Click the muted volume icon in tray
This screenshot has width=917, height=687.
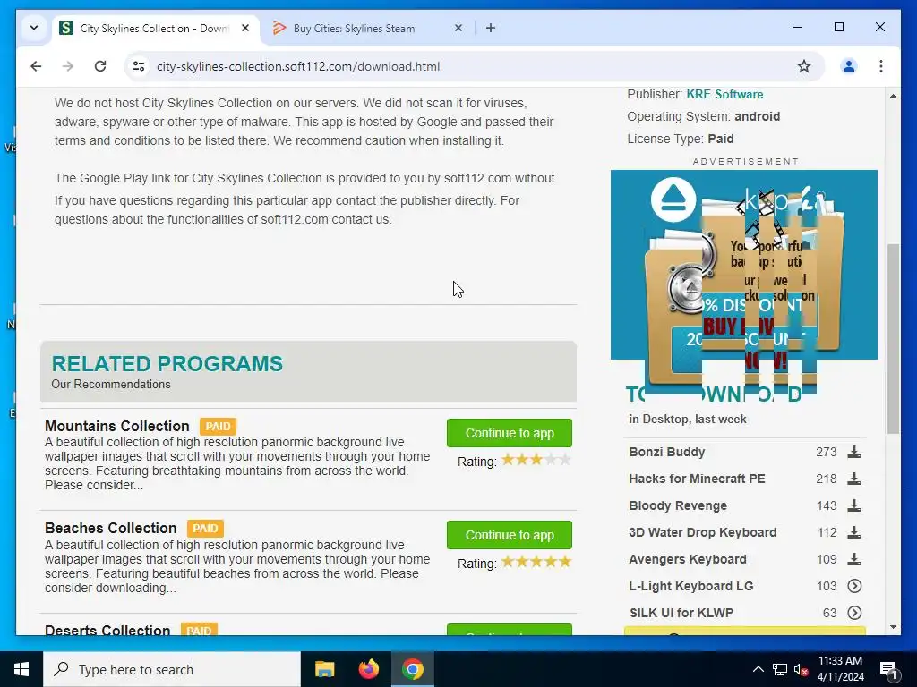pyautogui.click(x=801, y=669)
